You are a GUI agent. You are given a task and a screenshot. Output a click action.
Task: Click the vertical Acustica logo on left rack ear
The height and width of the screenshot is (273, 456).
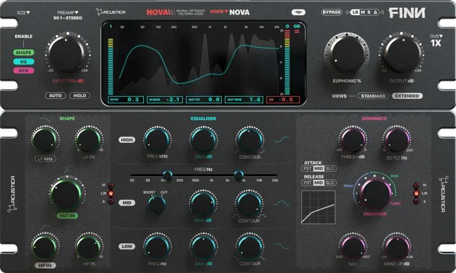[12, 194]
